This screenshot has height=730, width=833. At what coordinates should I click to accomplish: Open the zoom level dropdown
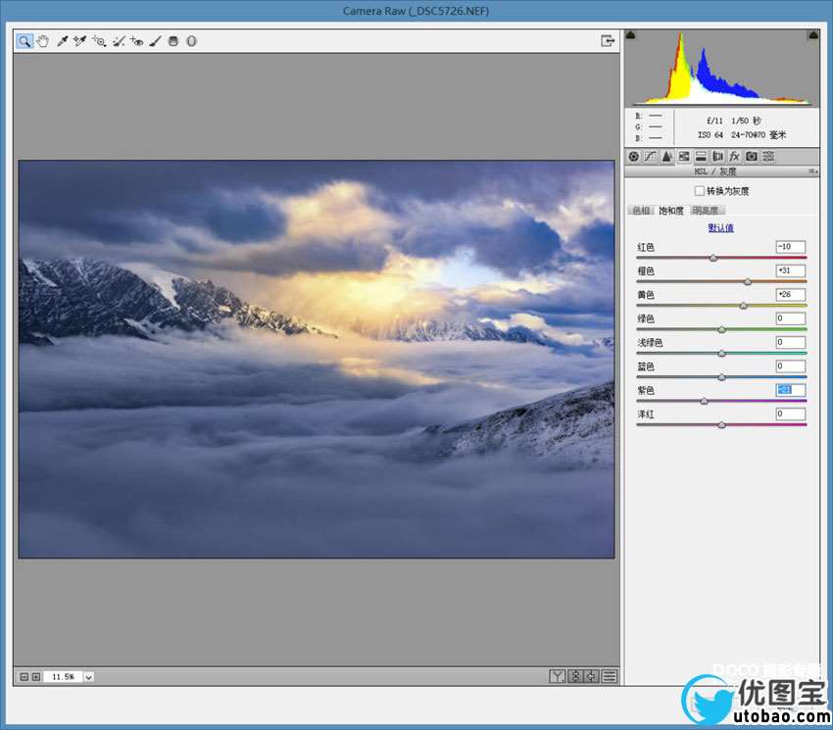[x=88, y=676]
